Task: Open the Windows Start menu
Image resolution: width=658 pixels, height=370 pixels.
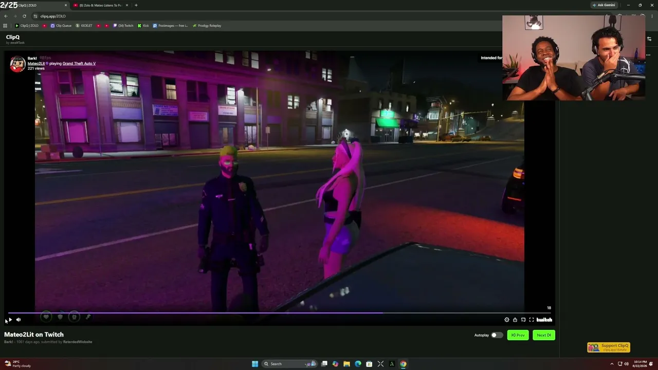Action: tap(255, 364)
